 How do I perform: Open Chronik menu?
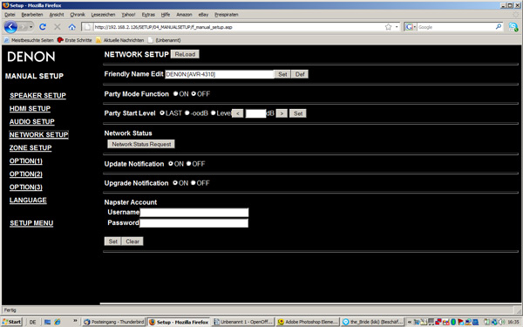[78, 15]
